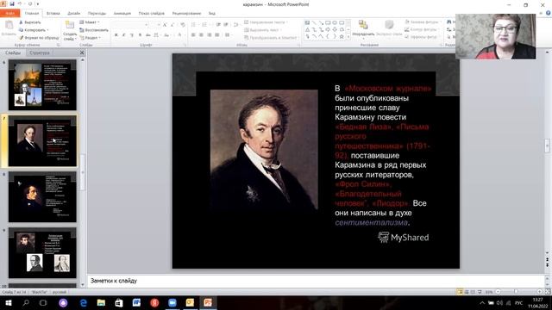Image resolution: width=552 pixels, height=310 pixels.
Task: Clear all formatting in the Шрифт group
Action: 183,25
